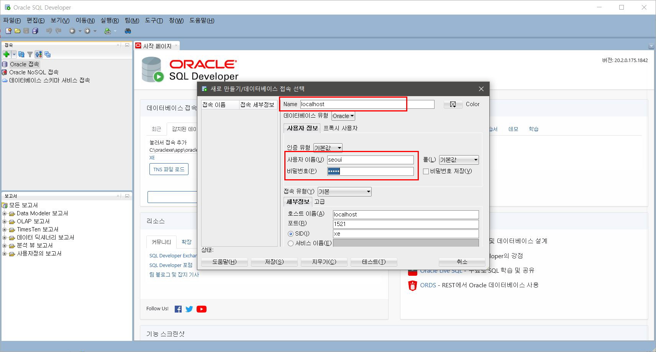Click the Open folder icon in toolbar

[x=17, y=31]
